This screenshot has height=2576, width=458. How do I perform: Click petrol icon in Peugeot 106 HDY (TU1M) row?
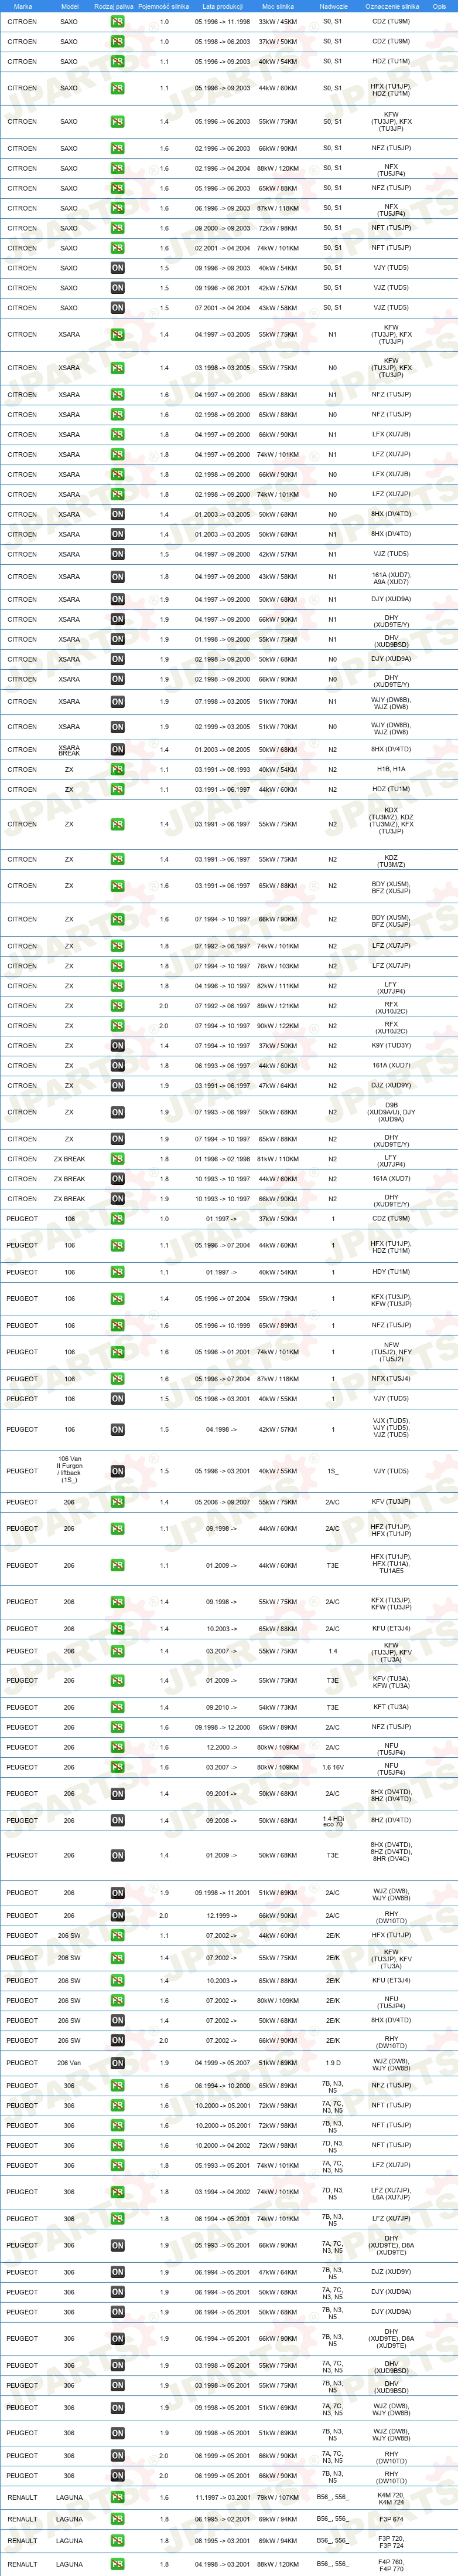pos(118,1272)
